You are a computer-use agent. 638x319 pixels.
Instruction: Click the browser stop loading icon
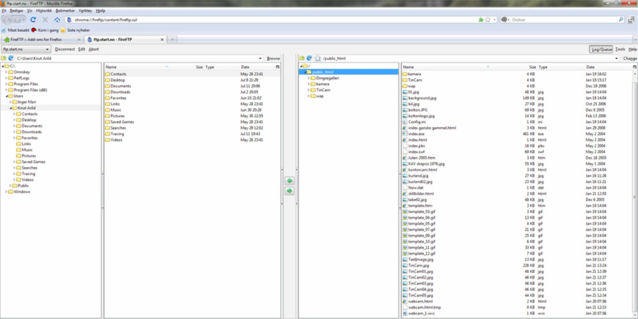pos(45,20)
